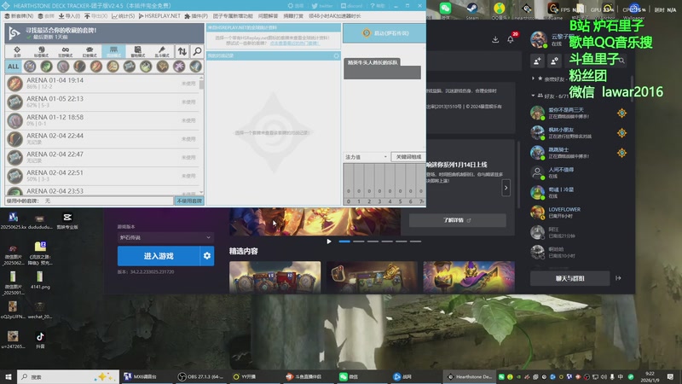Click the discord link in title bar
This screenshot has width=682, height=384.
[351, 6]
